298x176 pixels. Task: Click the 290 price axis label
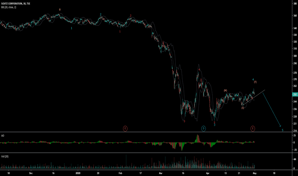(x=295, y=63)
